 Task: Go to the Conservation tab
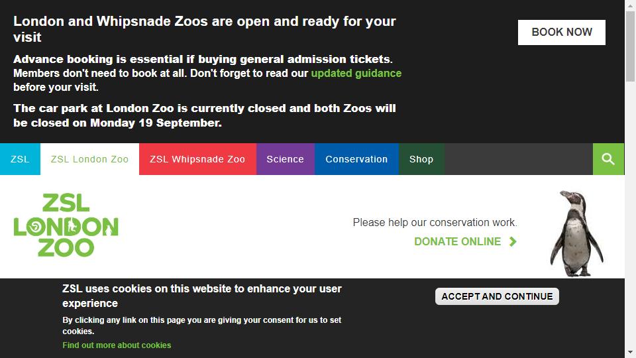point(356,159)
